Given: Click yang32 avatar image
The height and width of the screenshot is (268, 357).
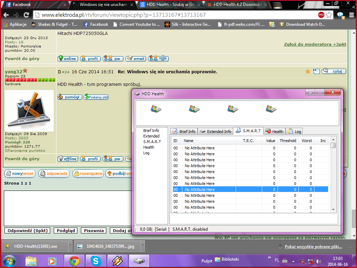Looking at the screenshot, I should click(29, 111).
